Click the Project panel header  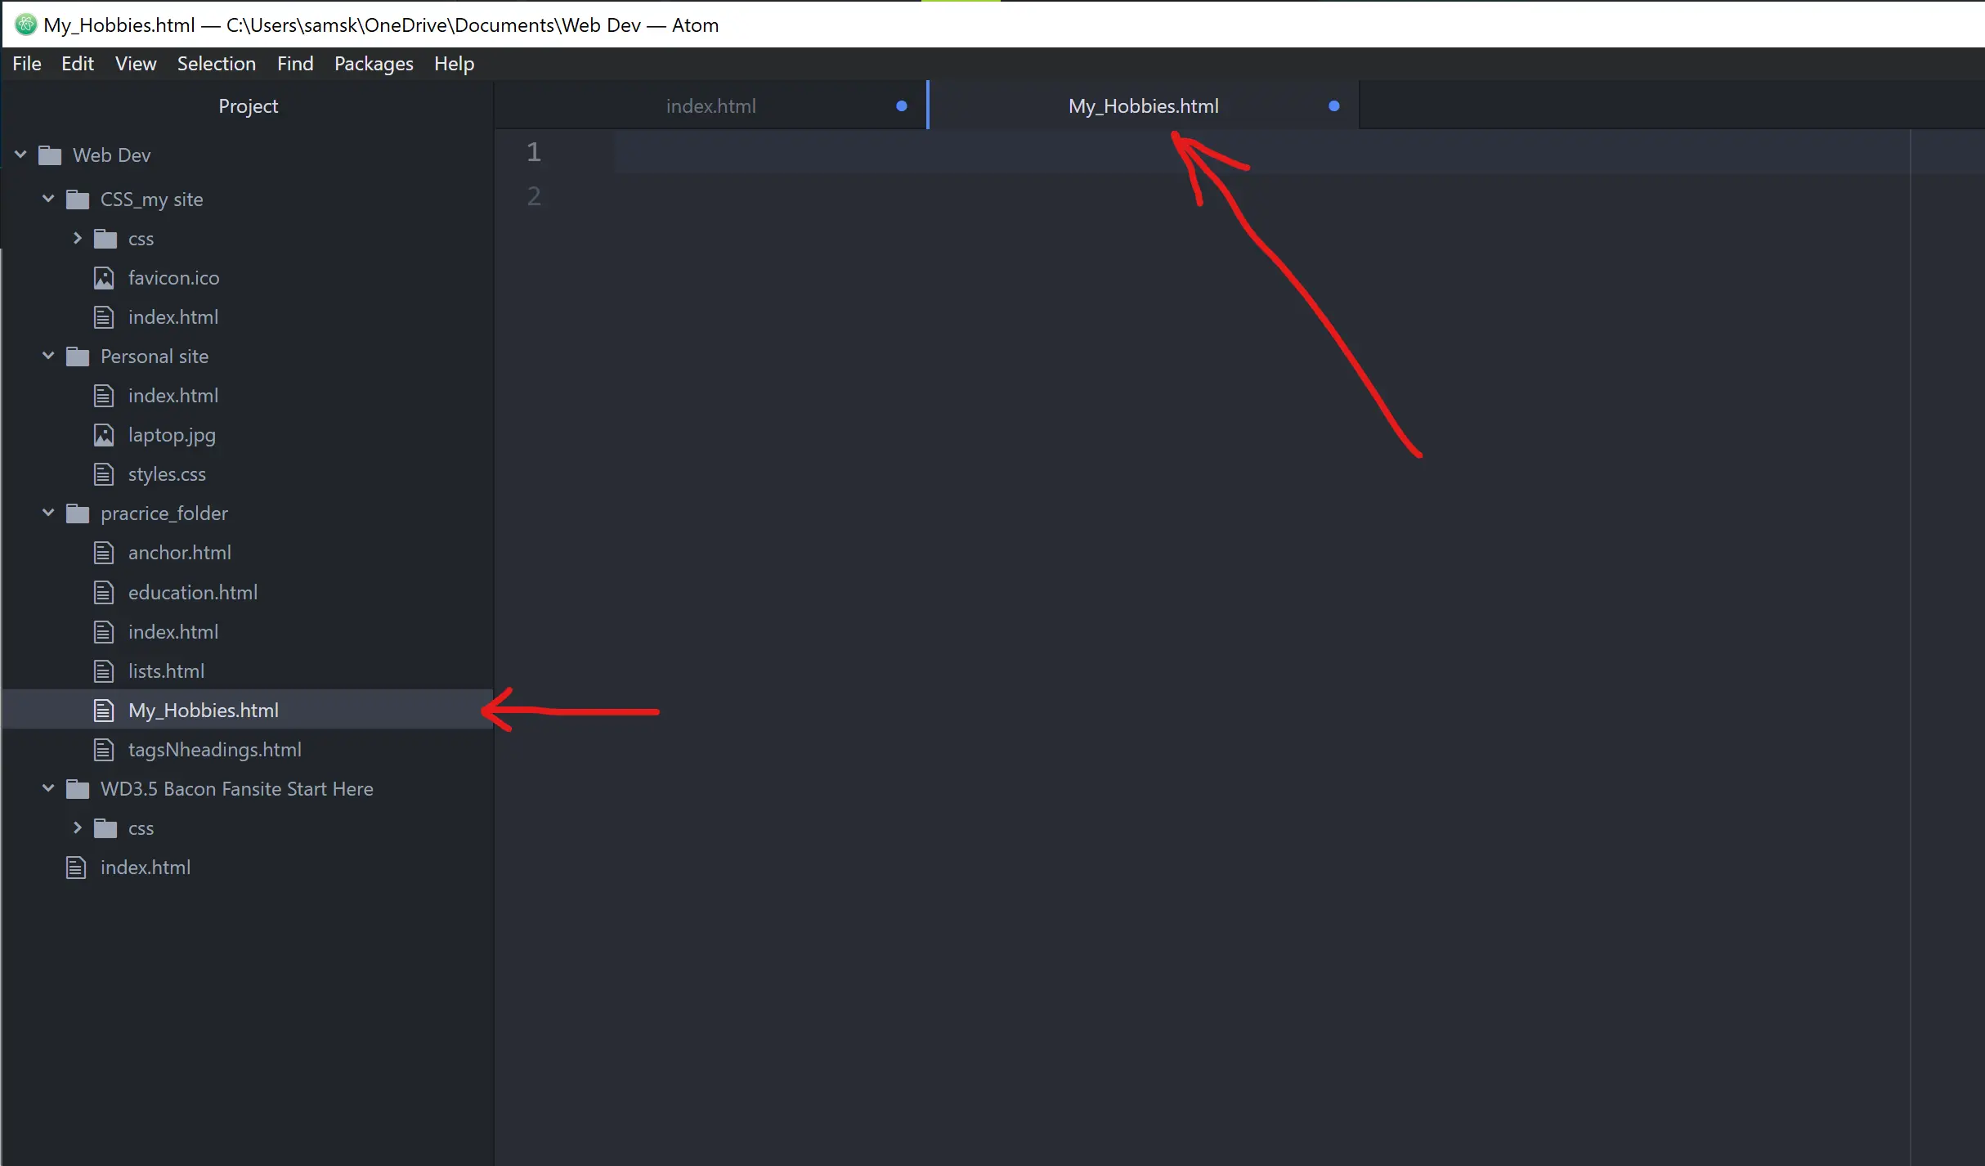click(249, 106)
